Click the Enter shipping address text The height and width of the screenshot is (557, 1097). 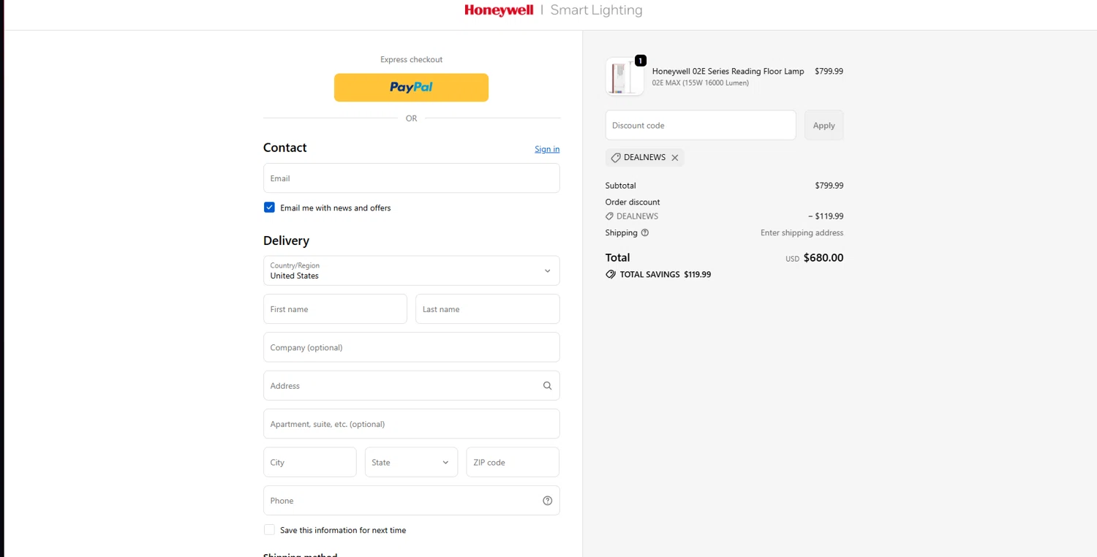[x=802, y=233]
